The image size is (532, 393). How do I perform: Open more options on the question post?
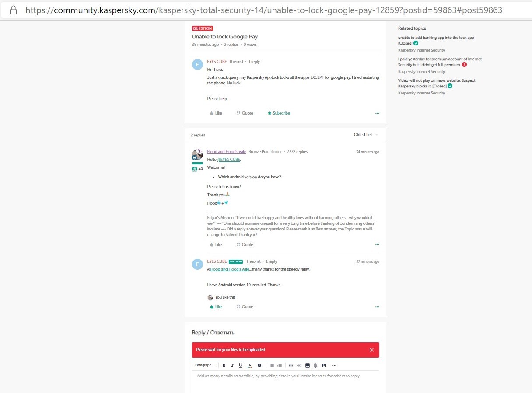(x=377, y=113)
